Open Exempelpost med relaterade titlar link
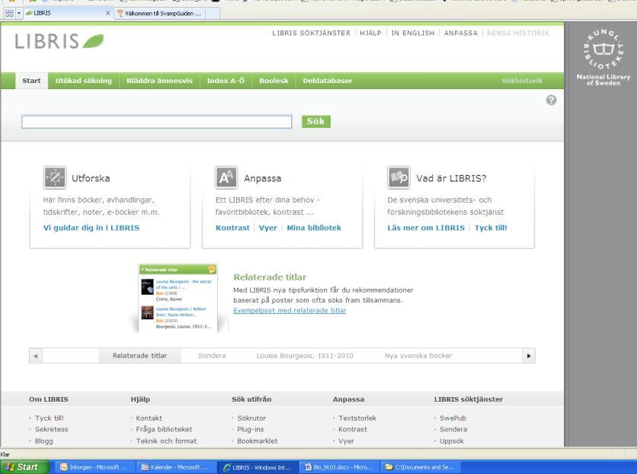 pyautogui.click(x=290, y=310)
